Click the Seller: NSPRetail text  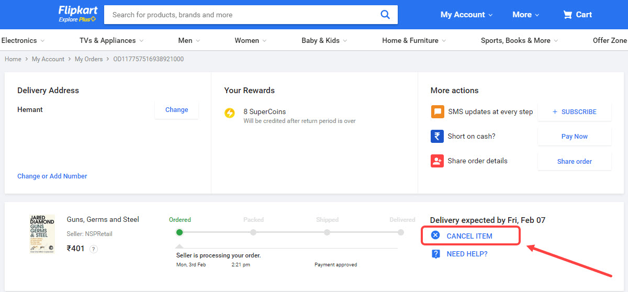pos(89,234)
